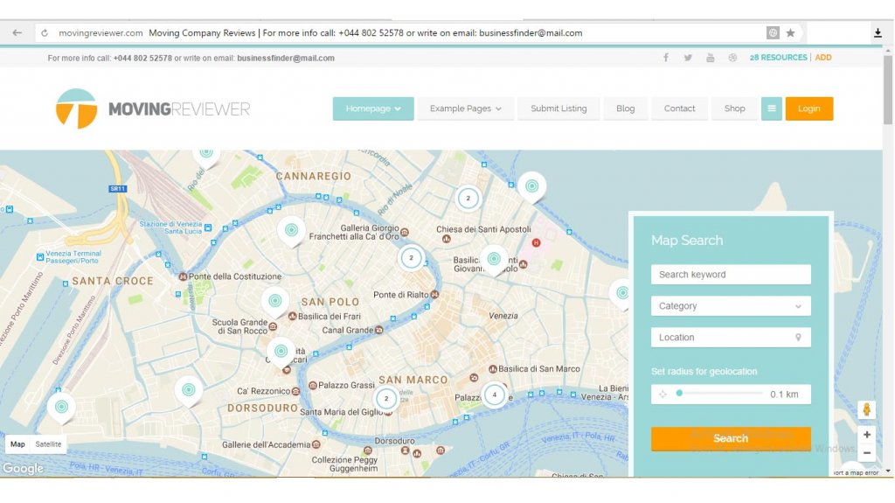Switch map to Satellite view
Screen dimensions: 895x503
point(49,444)
